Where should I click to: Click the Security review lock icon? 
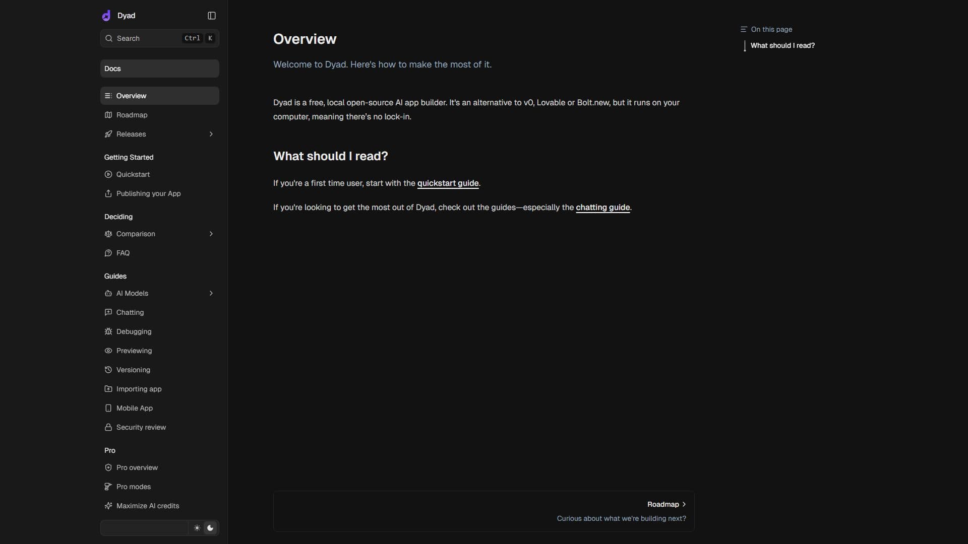point(108,427)
